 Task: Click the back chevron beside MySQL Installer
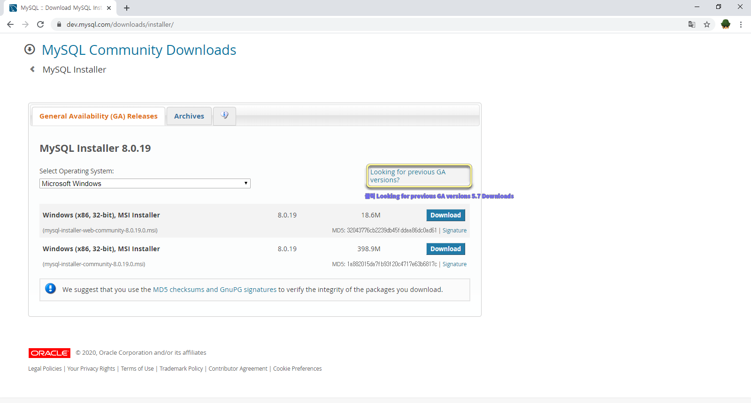click(x=32, y=69)
